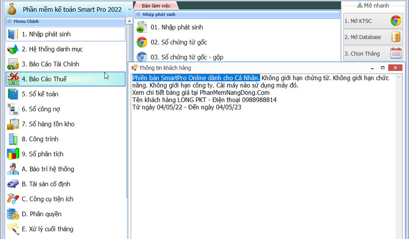Click the Công cụ tiện ích tools icon
Screen dimensions: 409x239
point(13,199)
